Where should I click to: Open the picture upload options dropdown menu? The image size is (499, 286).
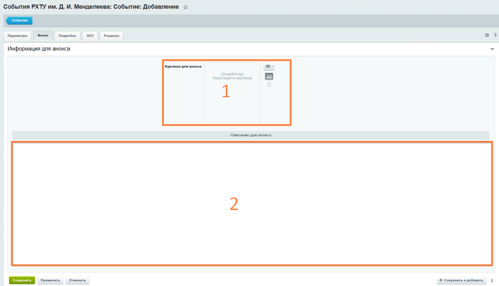[x=269, y=66]
